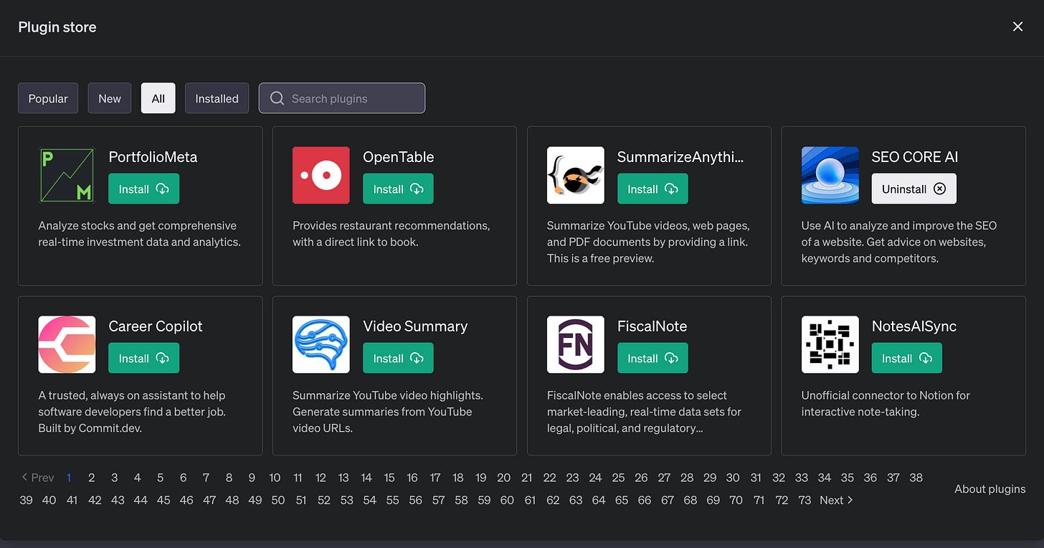This screenshot has width=1044, height=548.
Task: Click the FiscalNote FN logo
Action: [x=576, y=345]
